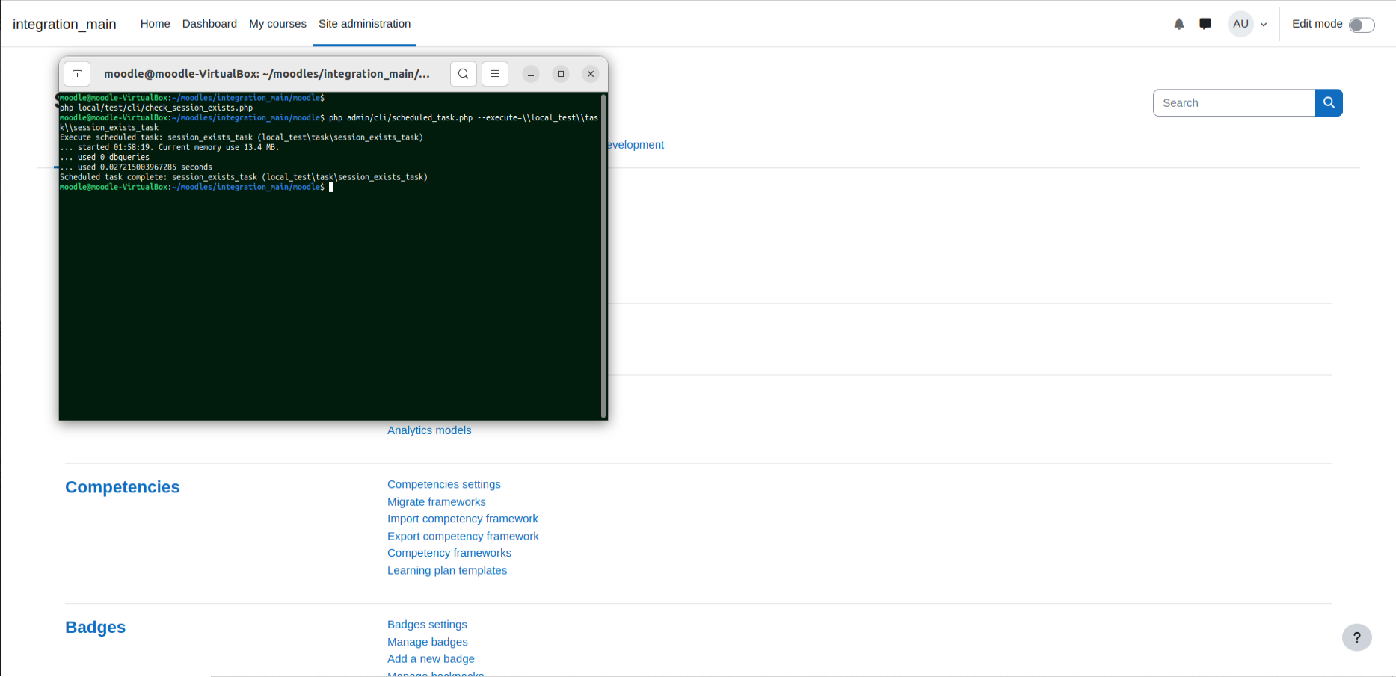Focus the Search input field
Viewport: 1396px width, 677px height.
[1234, 103]
